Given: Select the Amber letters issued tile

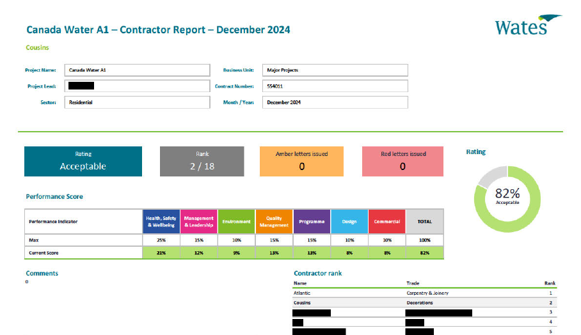Looking at the screenshot, I should (301, 161).
